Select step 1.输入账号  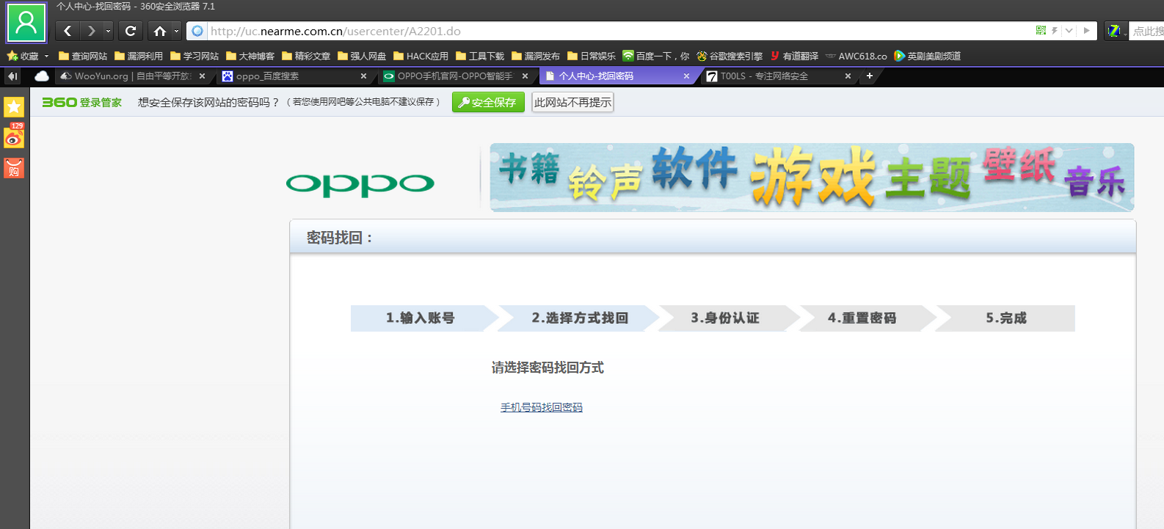tap(421, 318)
